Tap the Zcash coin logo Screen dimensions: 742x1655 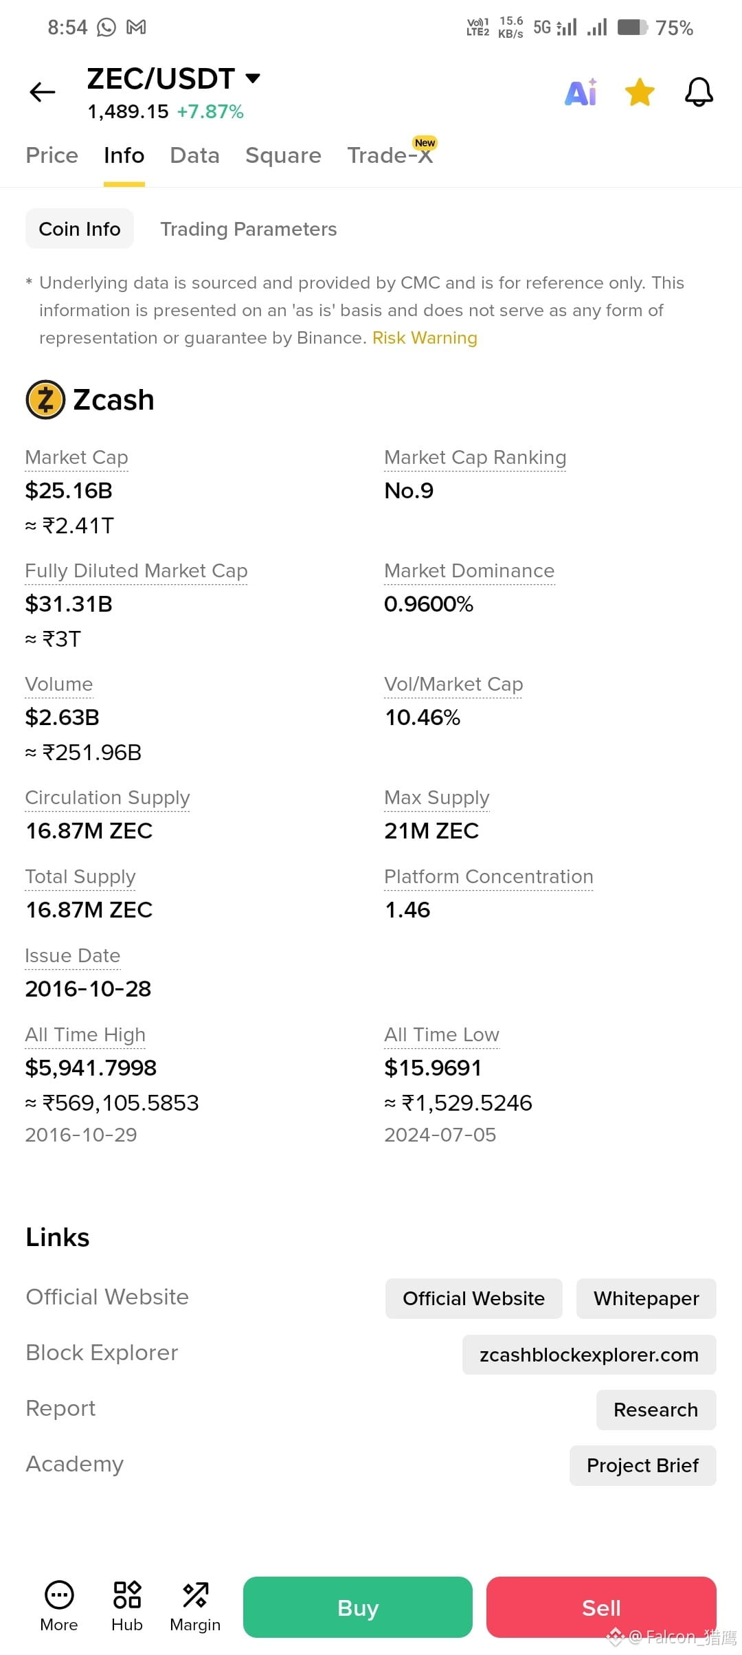(45, 399)
